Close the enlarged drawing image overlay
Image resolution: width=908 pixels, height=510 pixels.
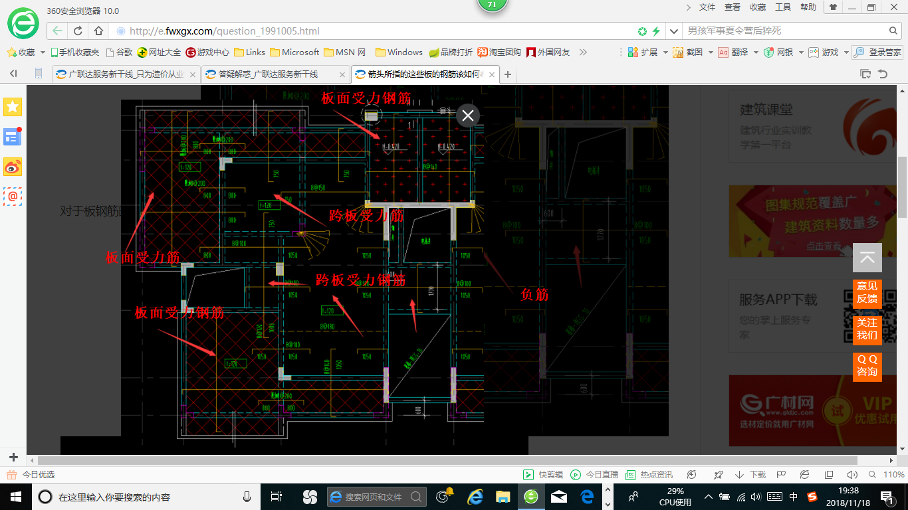click(x=467, y=116)
